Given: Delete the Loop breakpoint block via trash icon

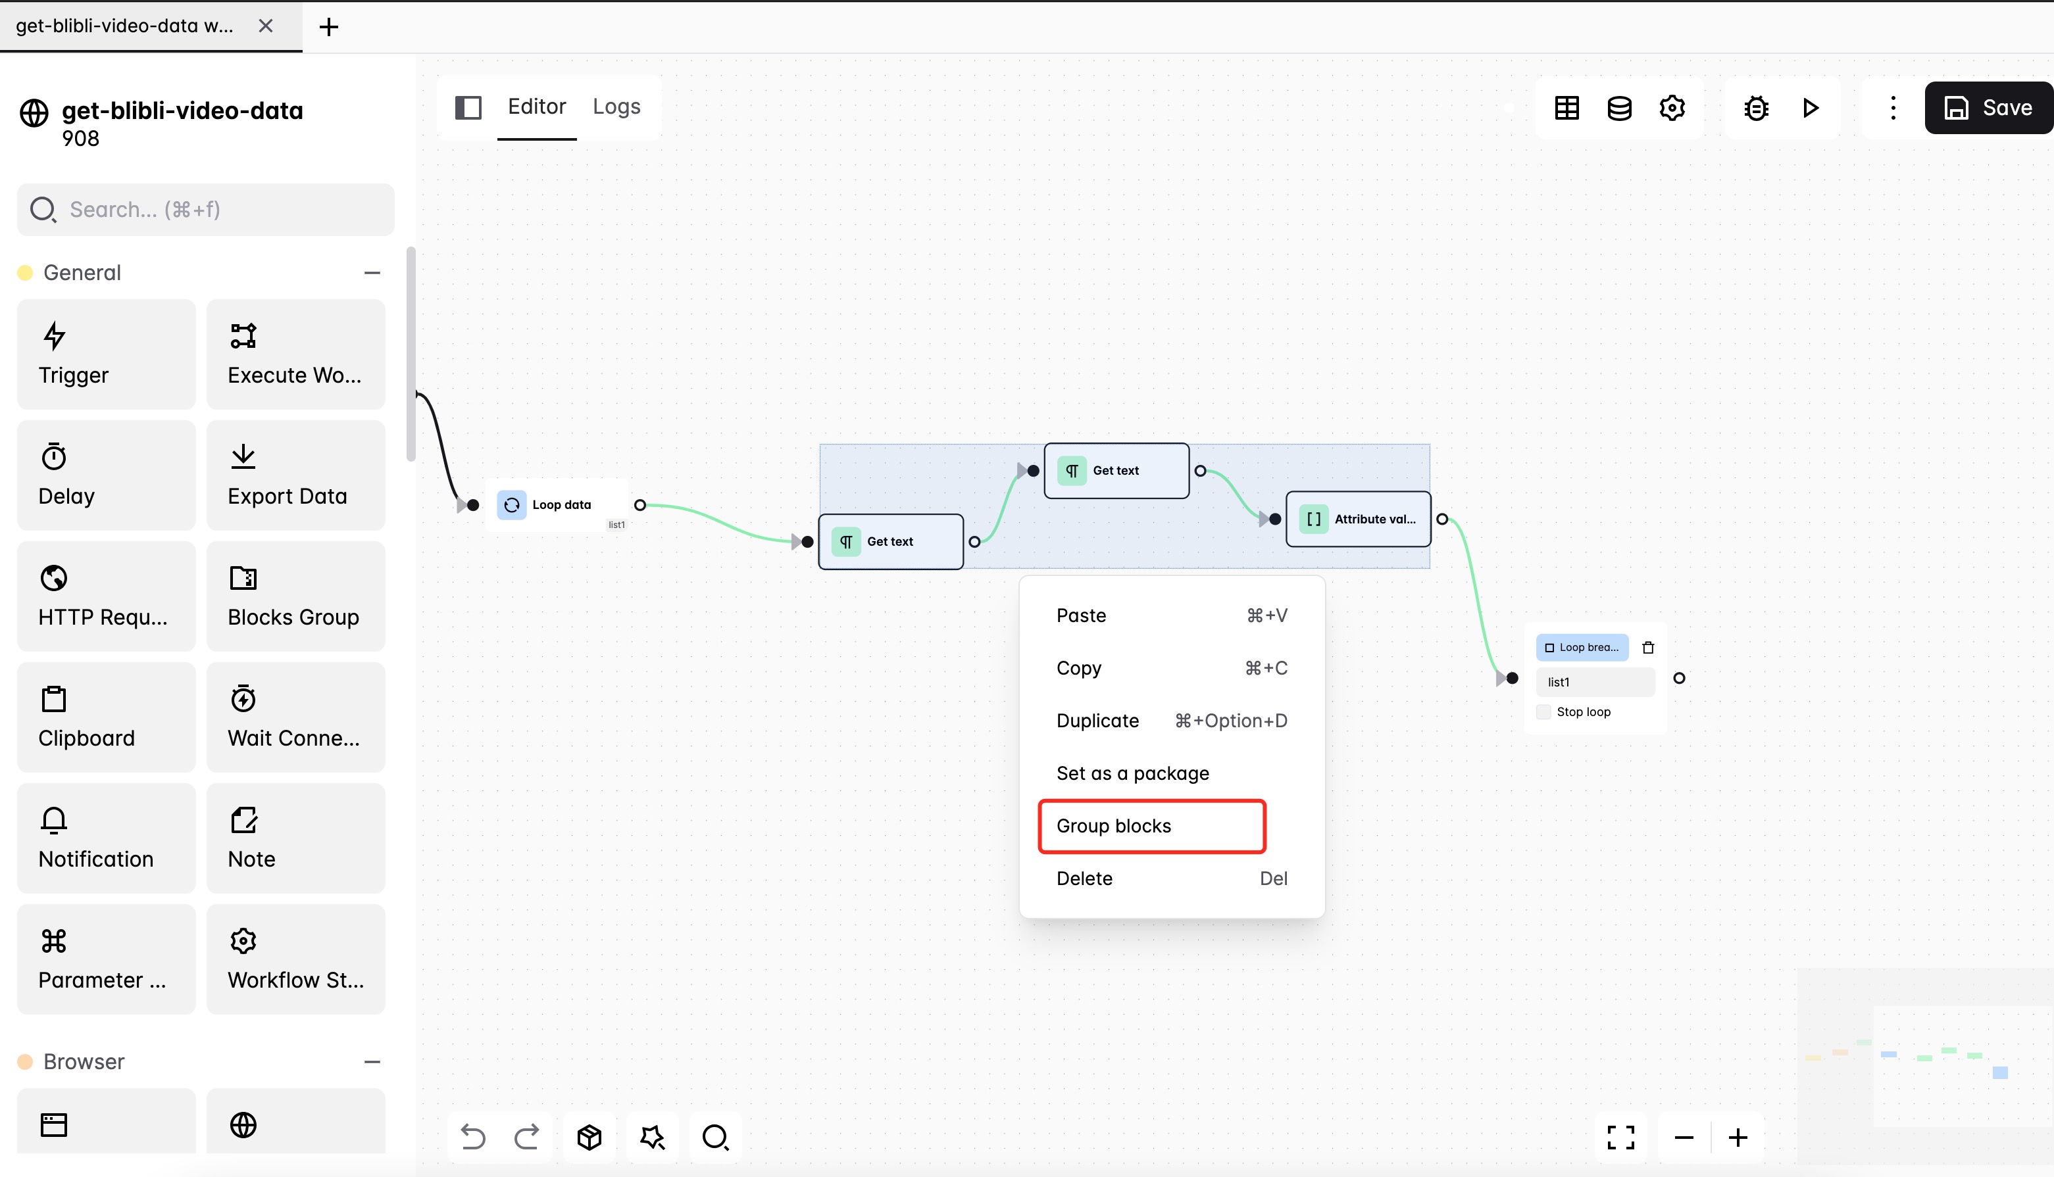Looking at the screenshot, I should click(x=1648, y=648).
